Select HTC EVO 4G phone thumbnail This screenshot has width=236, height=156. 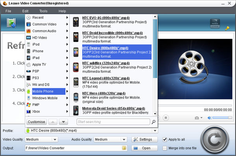[76, 22]
